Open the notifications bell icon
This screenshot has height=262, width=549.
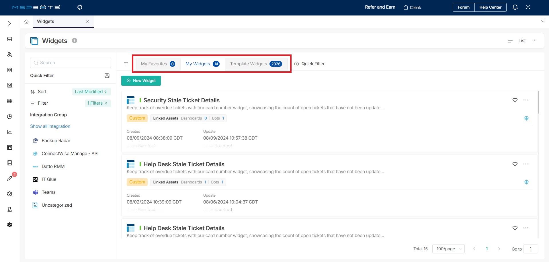pyautogui.click(x=515, y=7)
